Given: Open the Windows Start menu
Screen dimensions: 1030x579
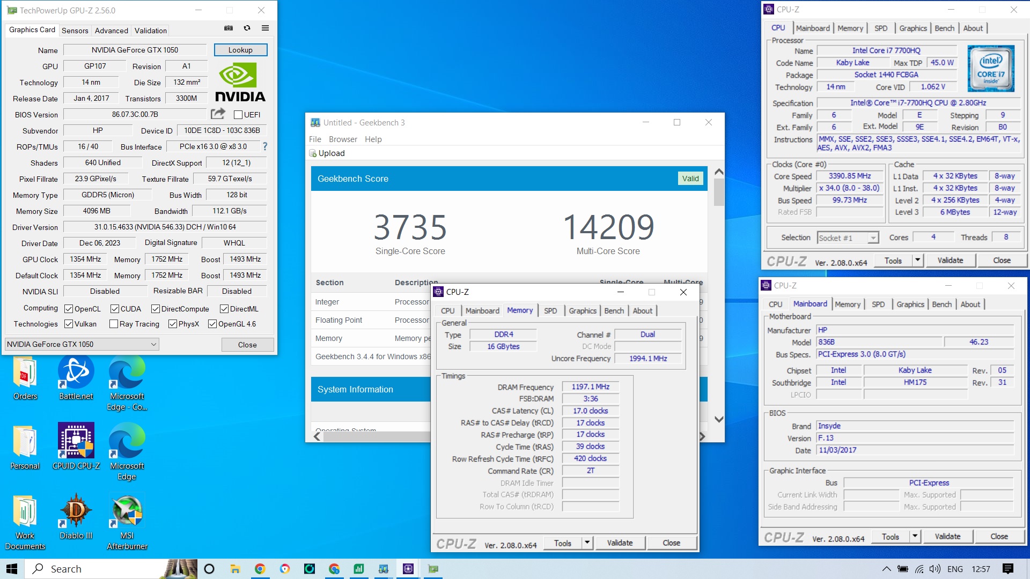Looking at the screenshot, I should click(x=12, y=569).
